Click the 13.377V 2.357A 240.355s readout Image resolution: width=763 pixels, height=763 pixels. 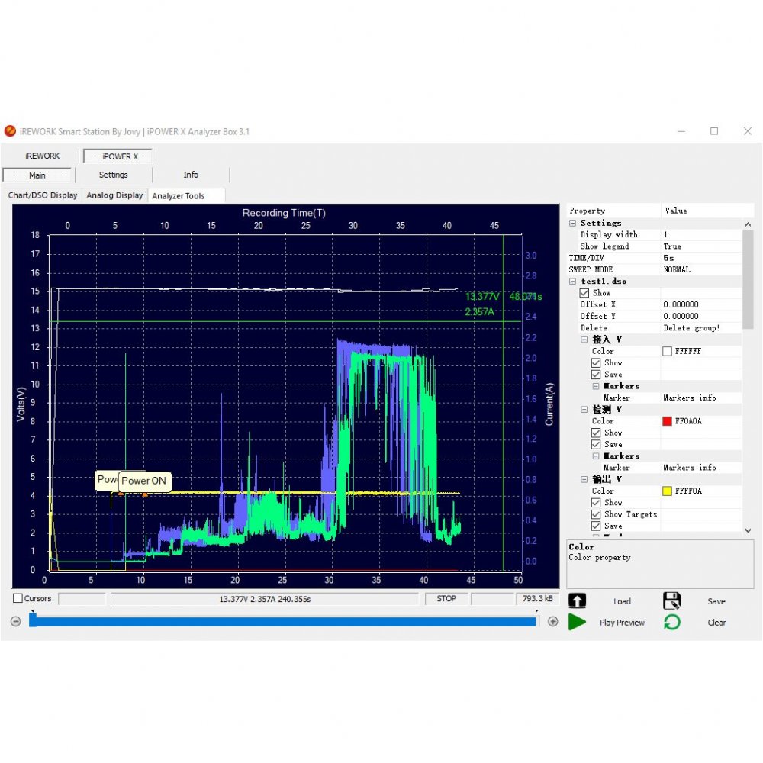click(265, 599)
